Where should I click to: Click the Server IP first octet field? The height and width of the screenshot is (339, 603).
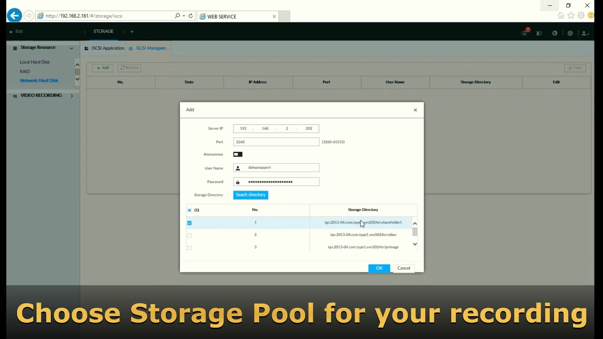click(243, 129)
